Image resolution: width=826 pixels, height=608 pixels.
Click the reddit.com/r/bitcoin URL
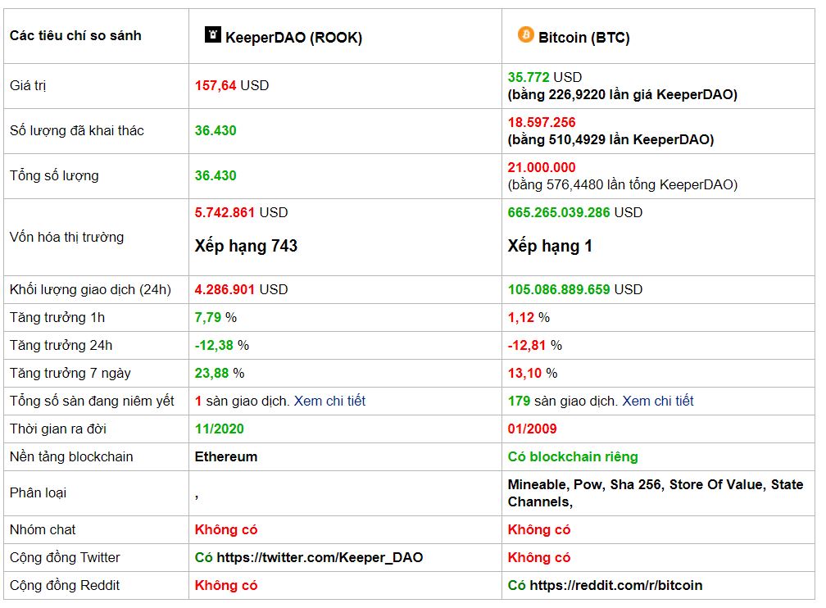click(x=615, y=585)
